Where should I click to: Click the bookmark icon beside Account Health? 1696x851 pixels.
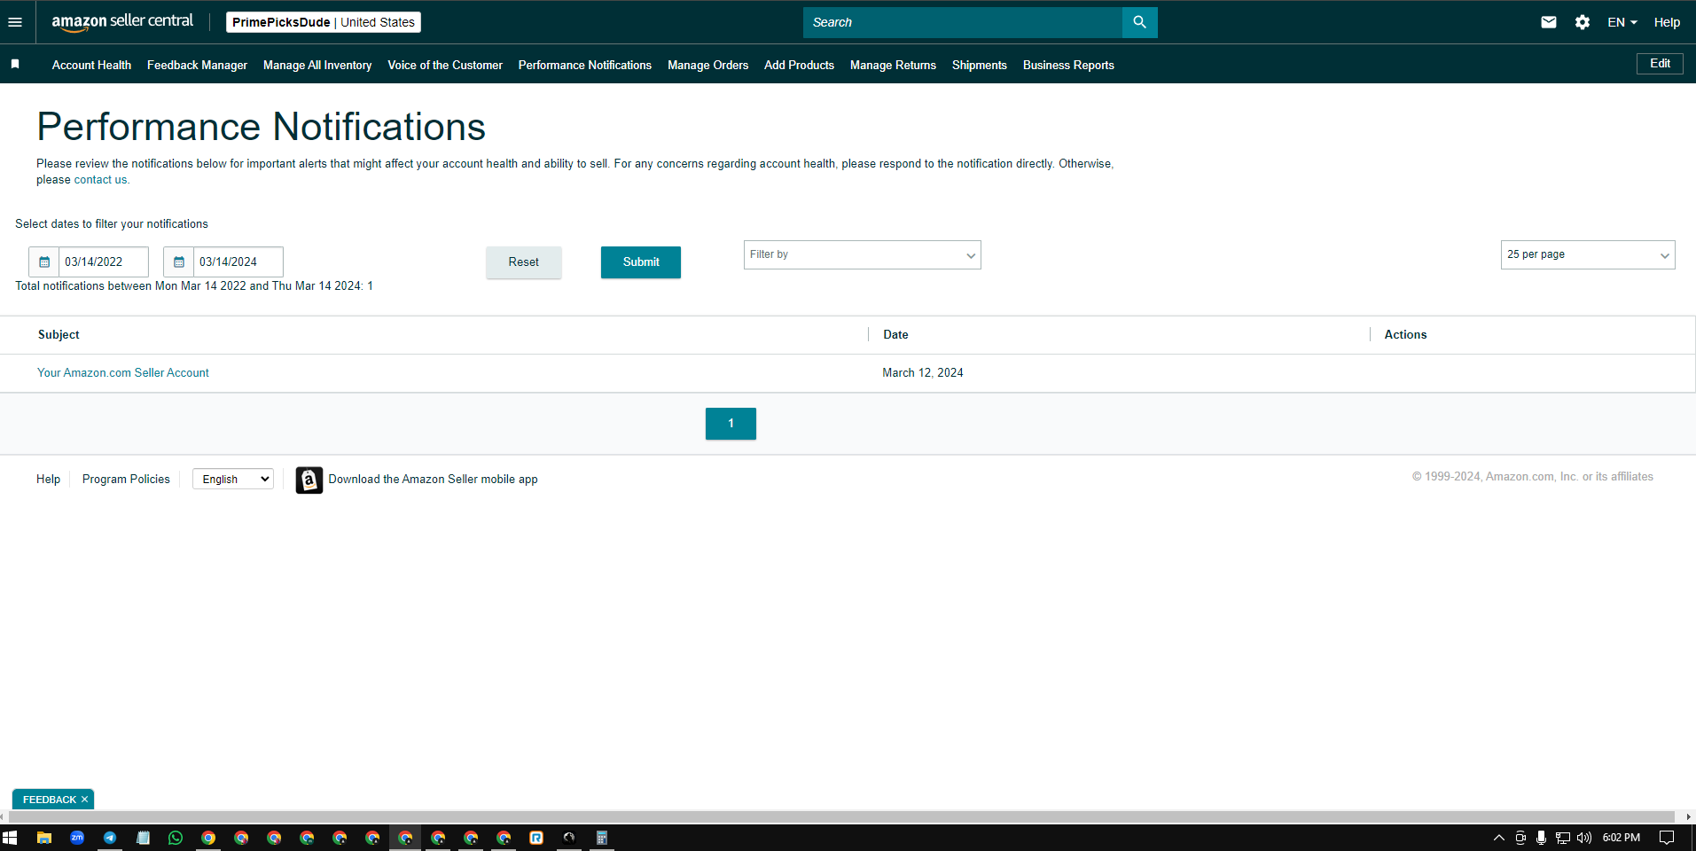[x=15, y=65]
